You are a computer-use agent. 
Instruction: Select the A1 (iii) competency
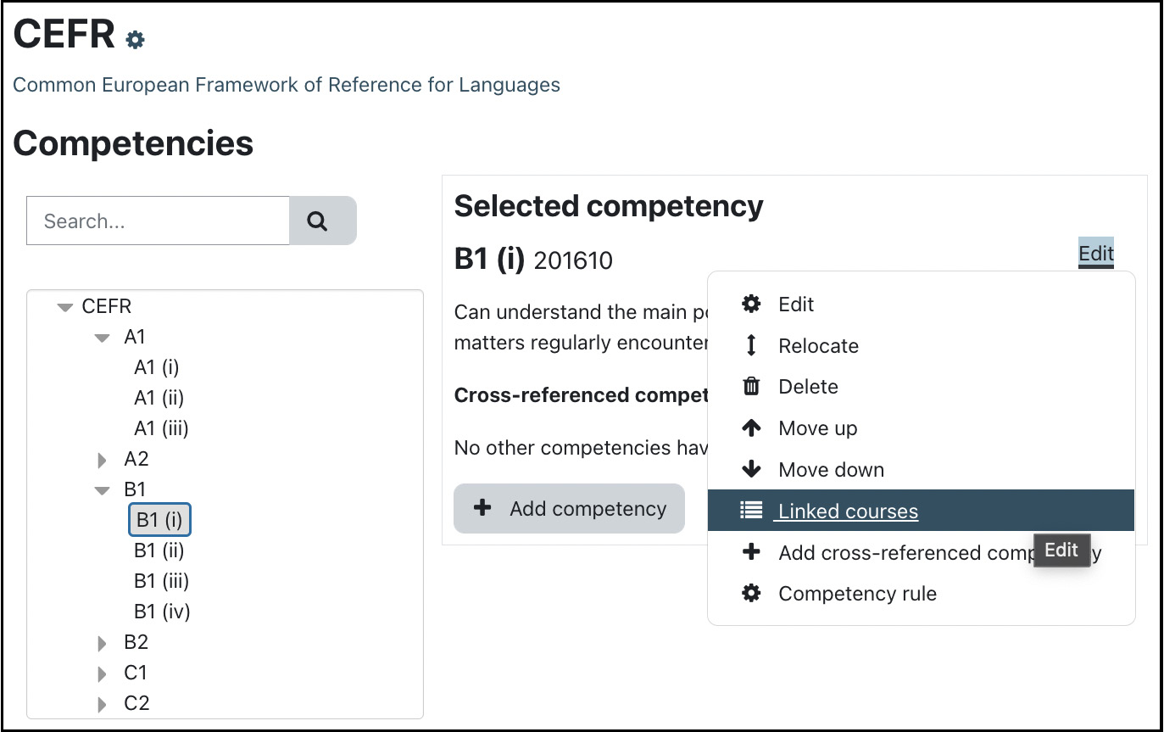(161, 428)
